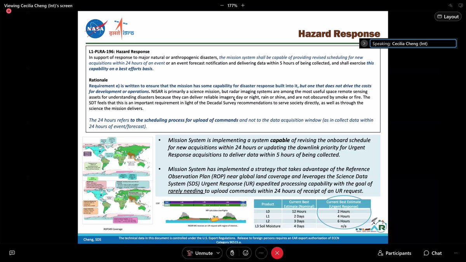Open panel options ellipsis beside Chat
The image size is (466, 262).
[456, 253]
